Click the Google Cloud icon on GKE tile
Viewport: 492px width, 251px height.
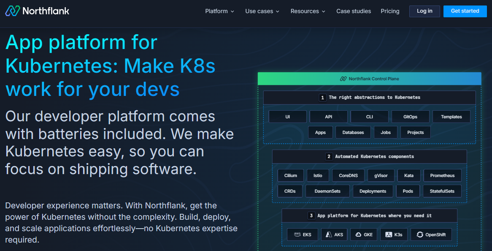(x=358, y=235)
